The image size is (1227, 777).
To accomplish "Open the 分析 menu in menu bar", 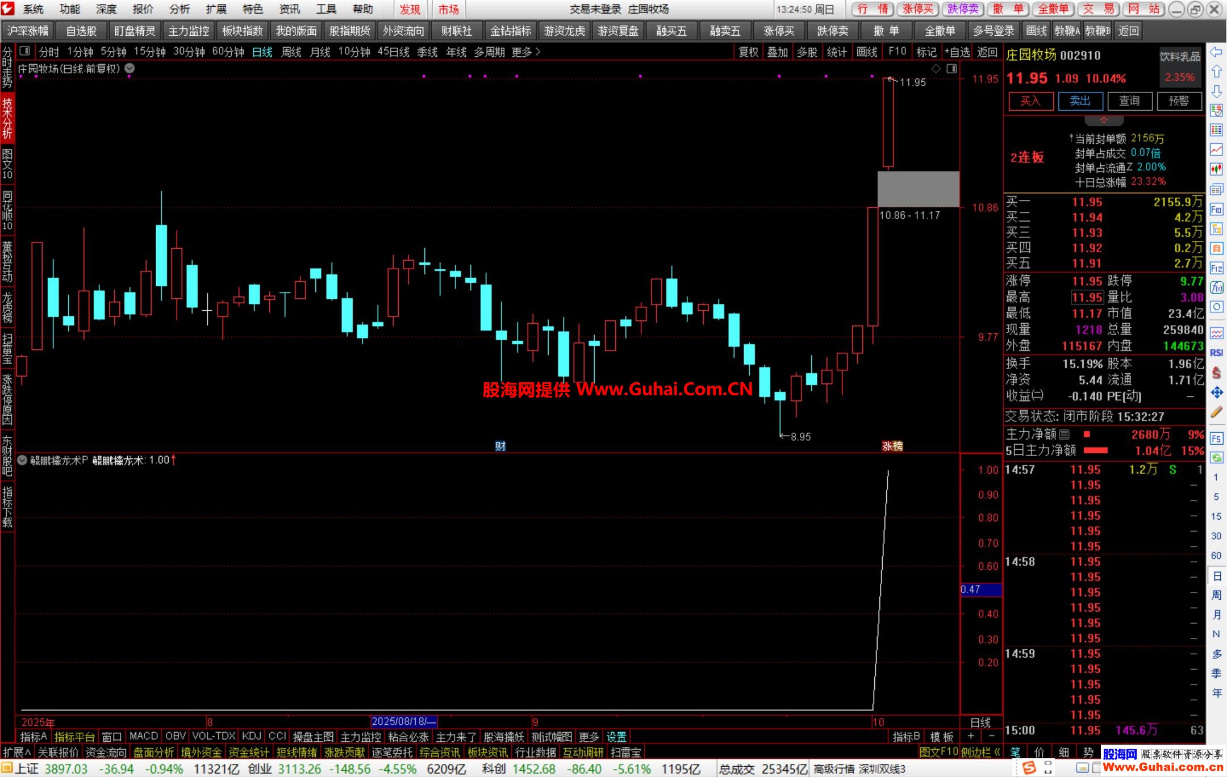I will [x=180, y=9].
